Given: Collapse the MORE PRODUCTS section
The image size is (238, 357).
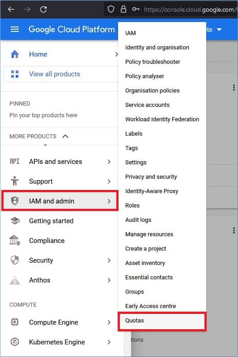Looking at the screenshot, I should pos(65,136).
